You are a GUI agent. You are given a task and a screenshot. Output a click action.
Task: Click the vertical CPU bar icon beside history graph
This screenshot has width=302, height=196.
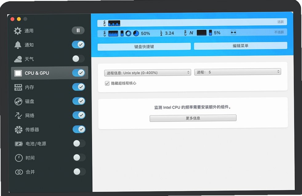[122, 33]
